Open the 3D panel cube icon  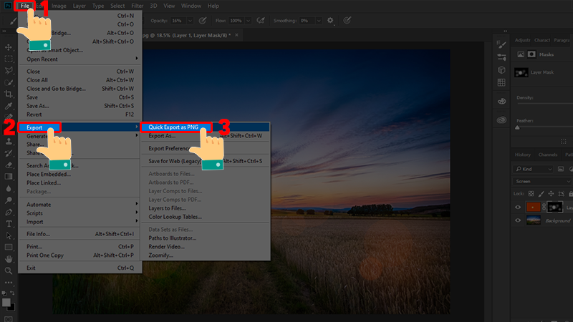click(x=501, y=70)
